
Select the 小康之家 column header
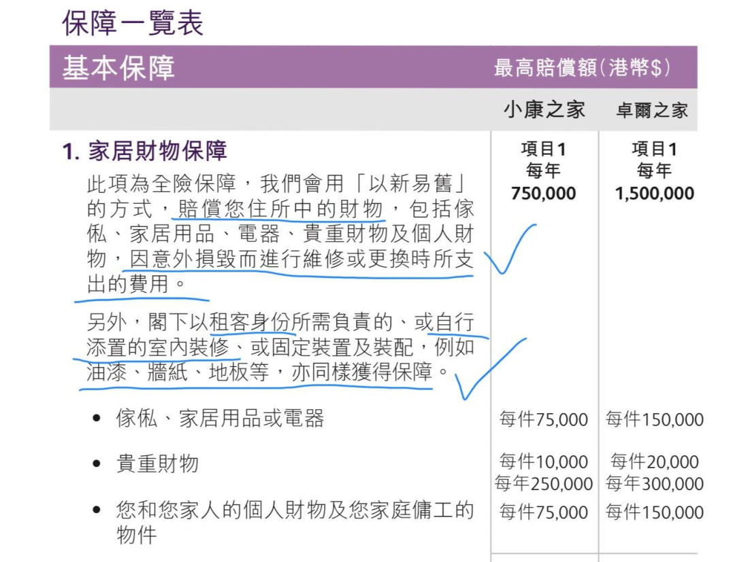pyautogui.click(x=544, y=109)
